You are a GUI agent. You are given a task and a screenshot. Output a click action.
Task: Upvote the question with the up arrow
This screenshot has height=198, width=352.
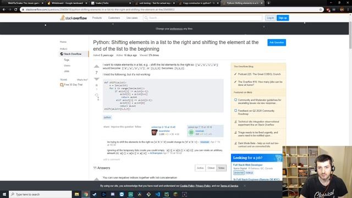[97, 67]
